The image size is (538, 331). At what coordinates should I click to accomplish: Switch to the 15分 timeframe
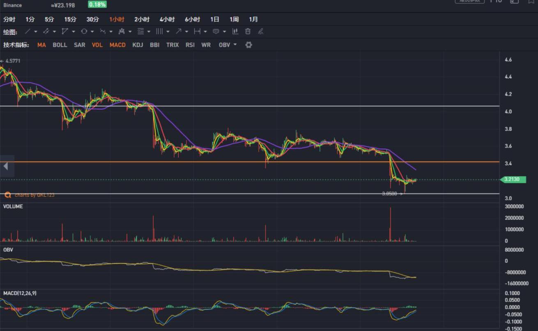coord(70,19)
